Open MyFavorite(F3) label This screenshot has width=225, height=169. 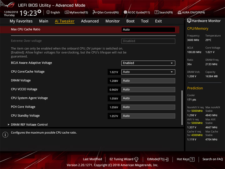pos(79,13)
